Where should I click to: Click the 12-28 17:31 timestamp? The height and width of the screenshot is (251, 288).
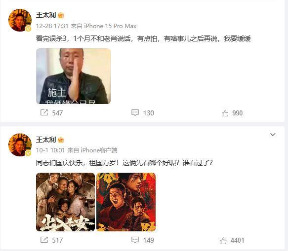click(x=52, y=26)
